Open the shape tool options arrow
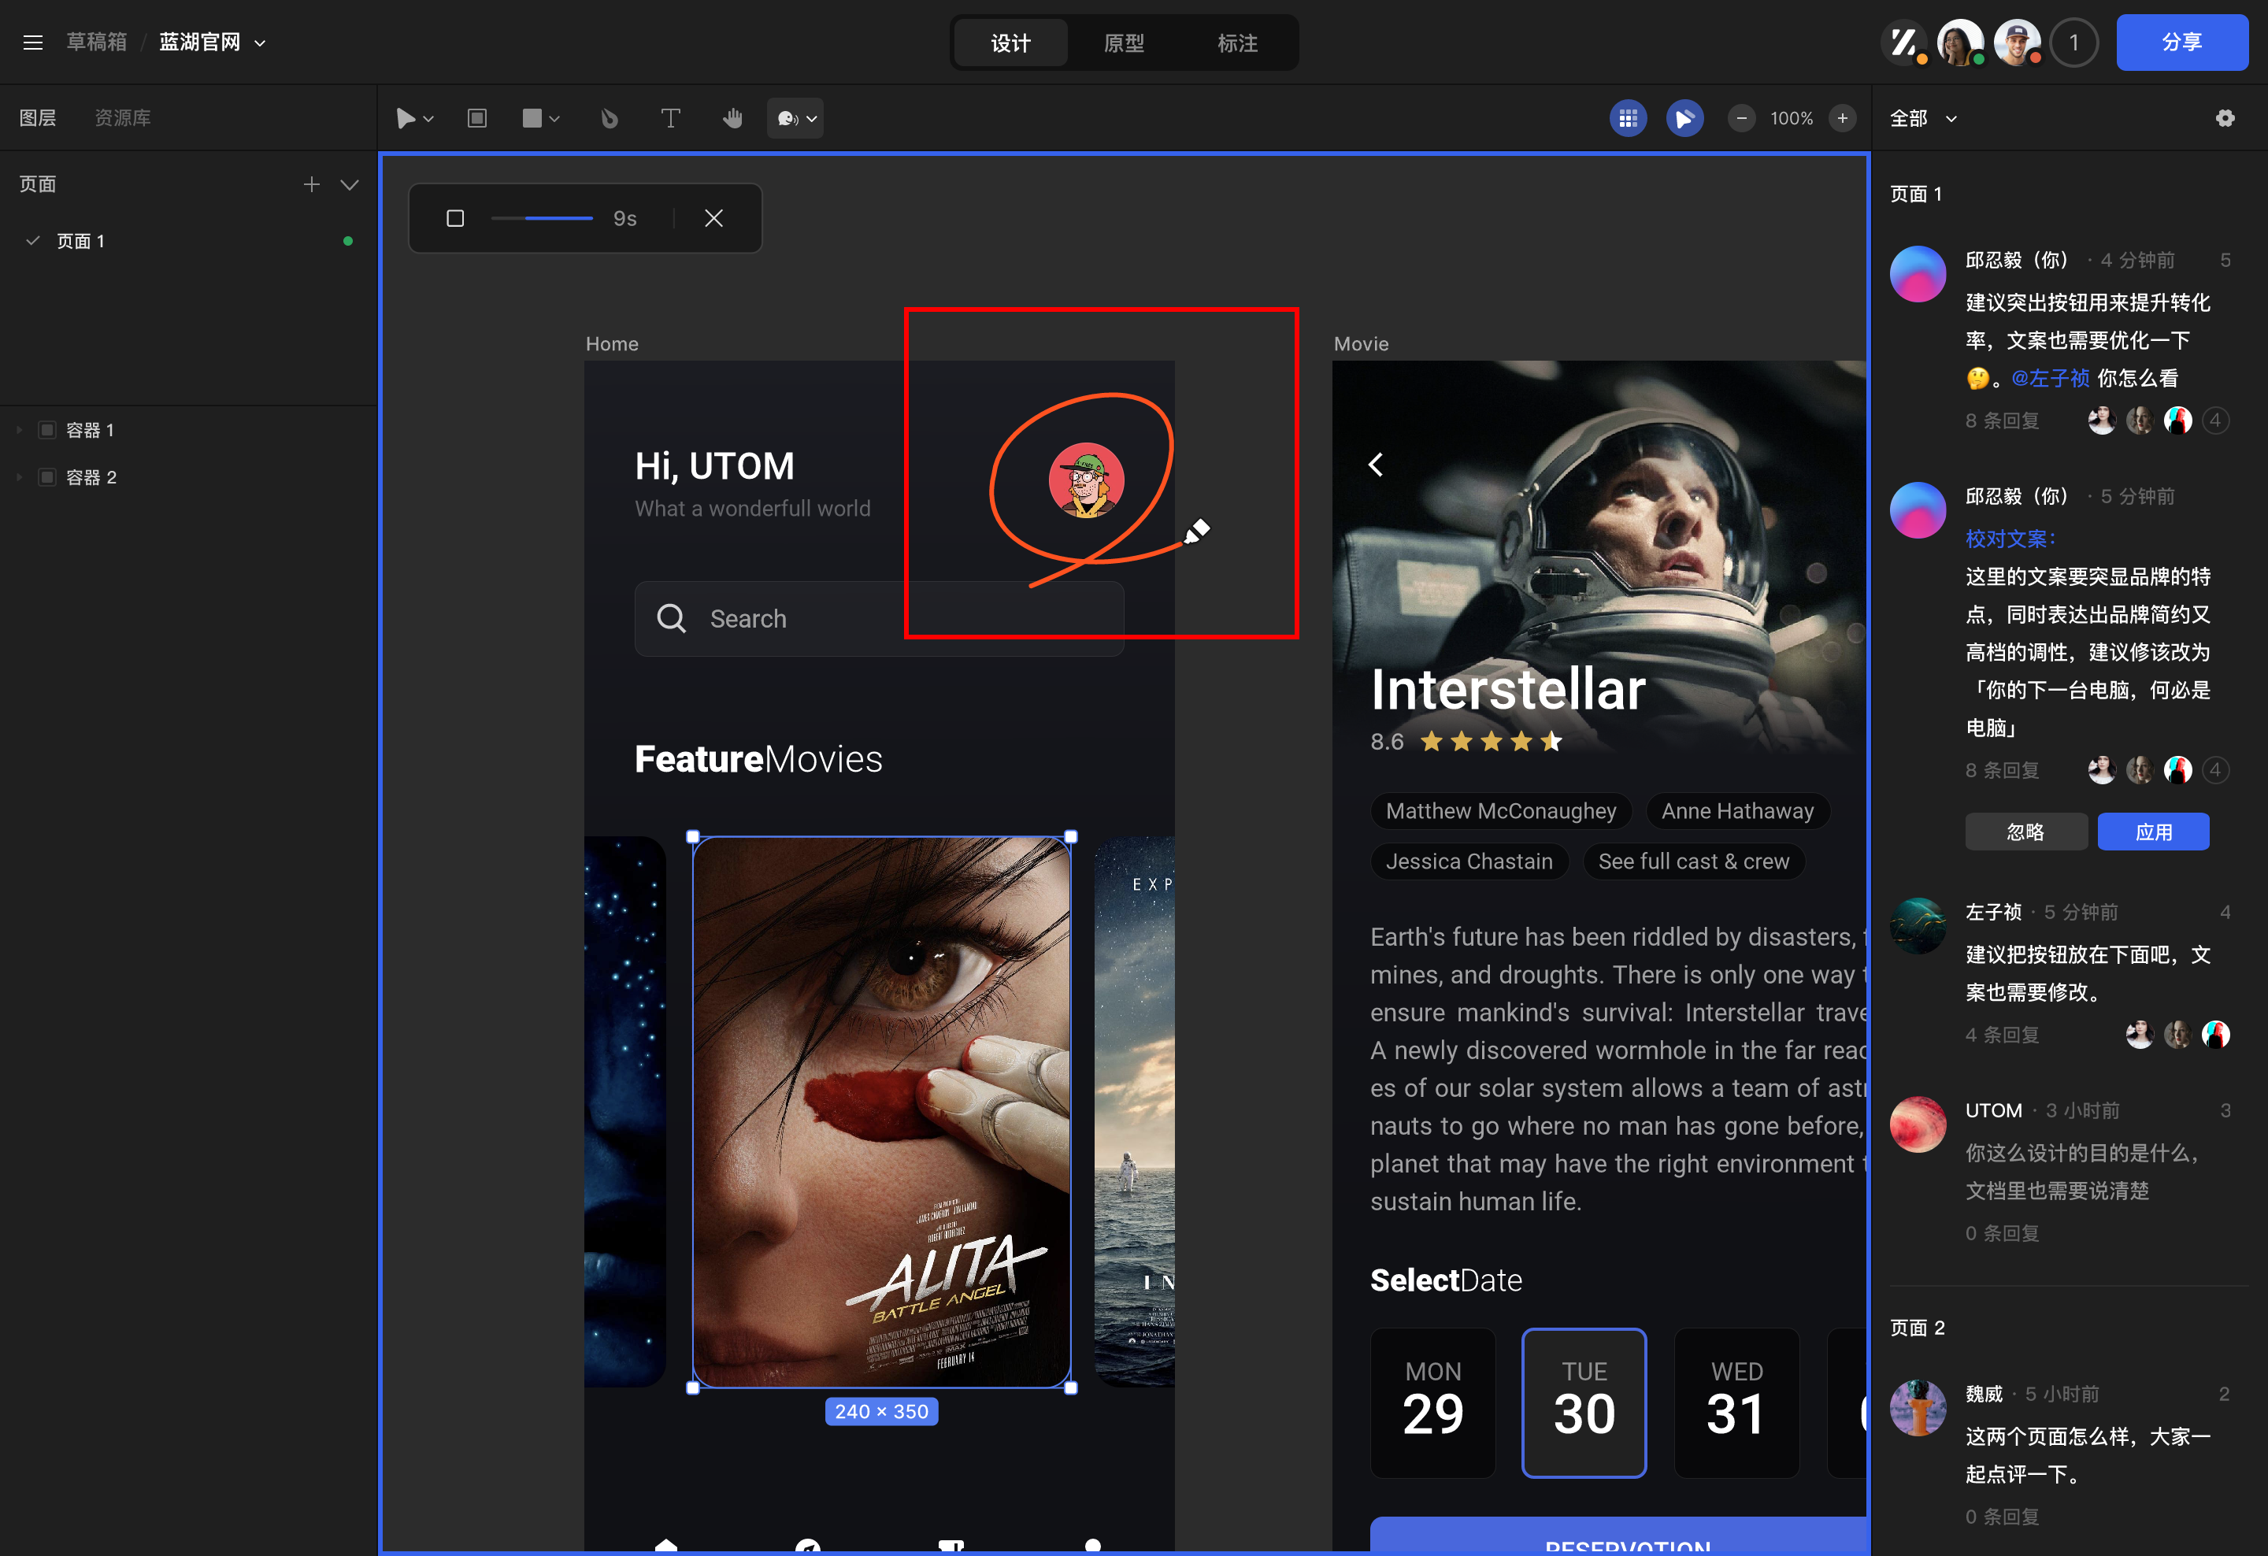The width and height of the screenshot is (2268, 1556). 554,119
